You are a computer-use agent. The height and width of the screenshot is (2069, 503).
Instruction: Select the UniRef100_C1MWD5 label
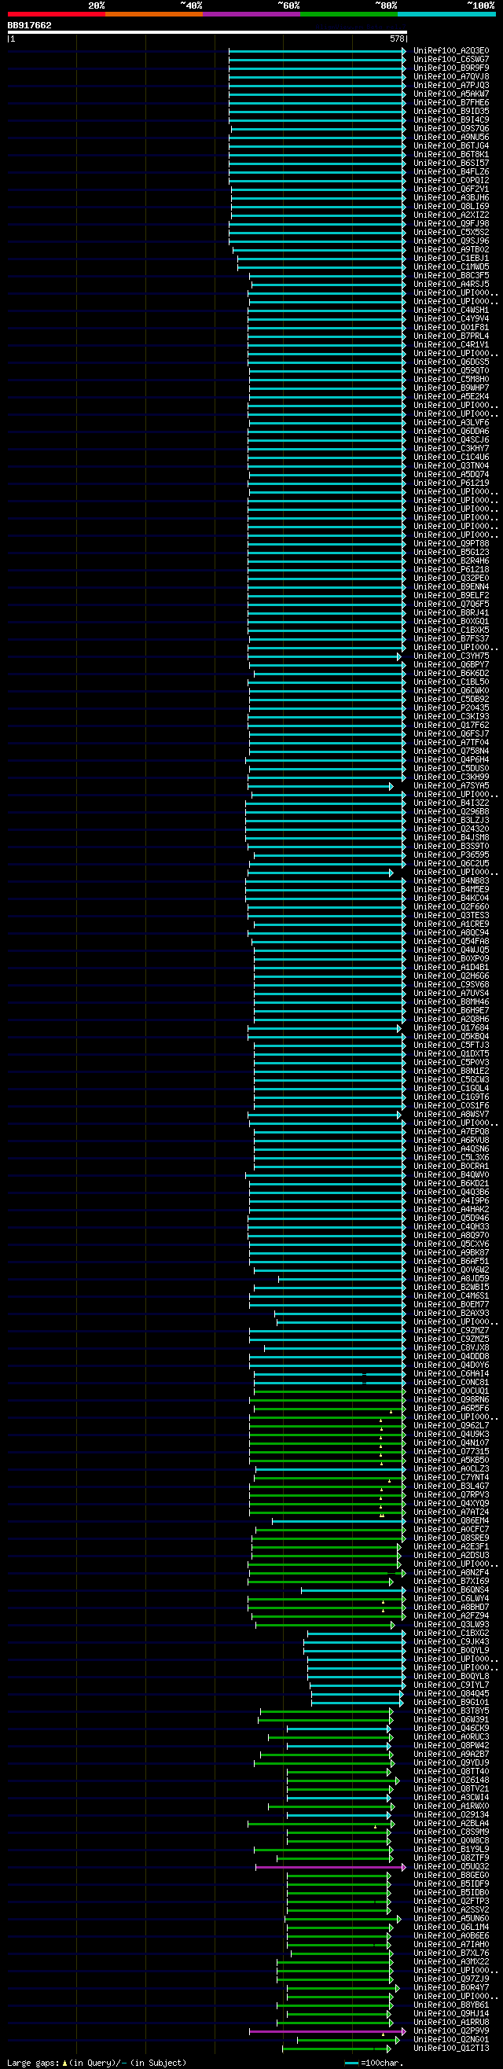click(451, 266)
